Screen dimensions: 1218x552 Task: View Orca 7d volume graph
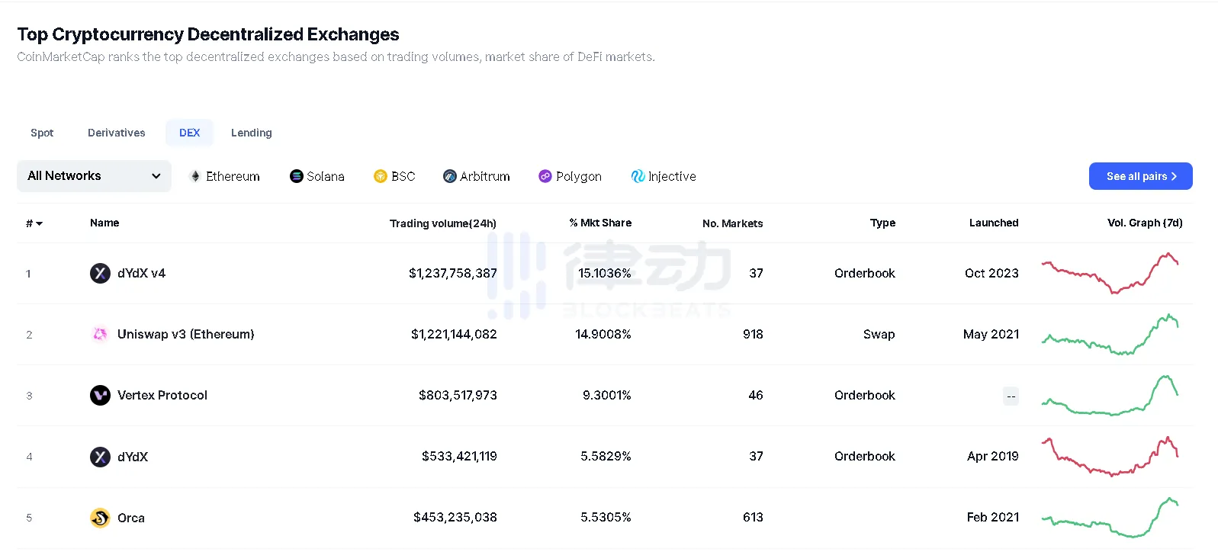pyautogui.click(x=1110, y=517)
